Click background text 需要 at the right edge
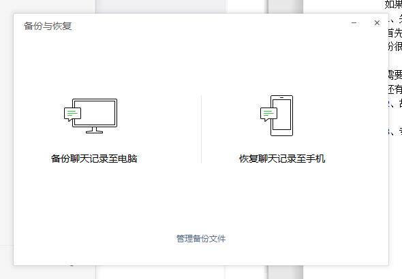Screen dimensions: 402x279 tap(395, 75)
